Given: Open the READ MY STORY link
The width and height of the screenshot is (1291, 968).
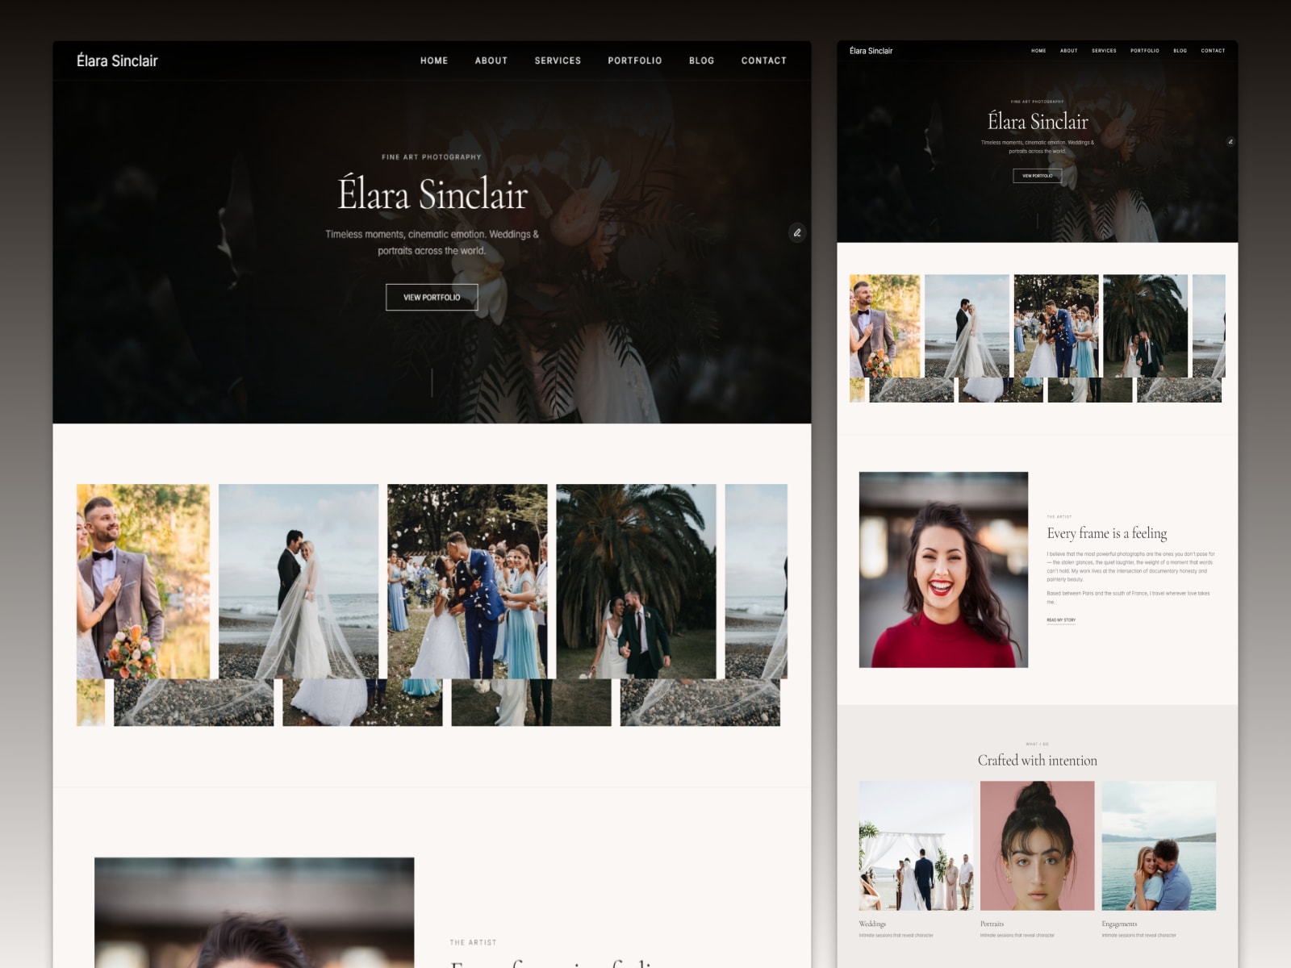Looking at the screenshot, I should (1061, 620).
